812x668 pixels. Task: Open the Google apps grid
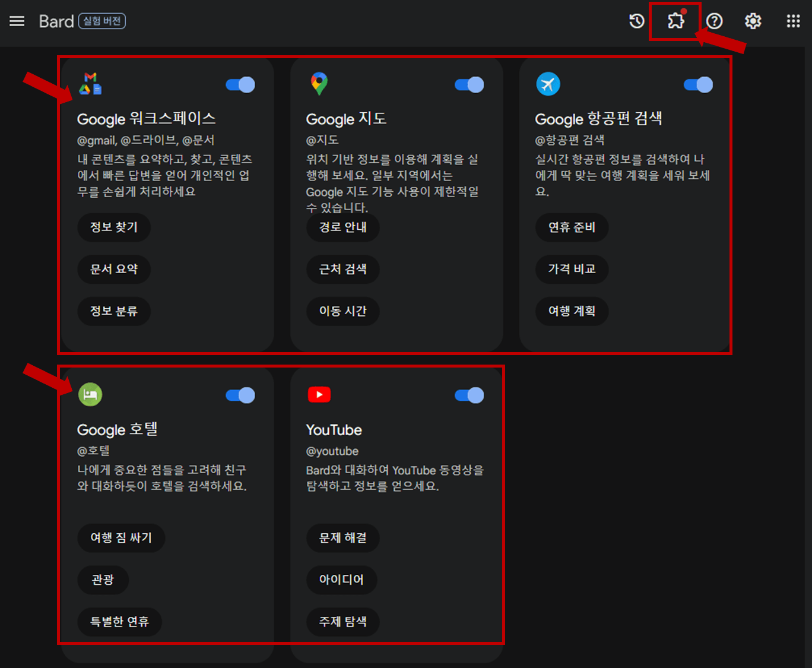[x=793, y=21]
